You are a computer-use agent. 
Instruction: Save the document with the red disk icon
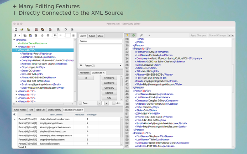pos(36,30)
